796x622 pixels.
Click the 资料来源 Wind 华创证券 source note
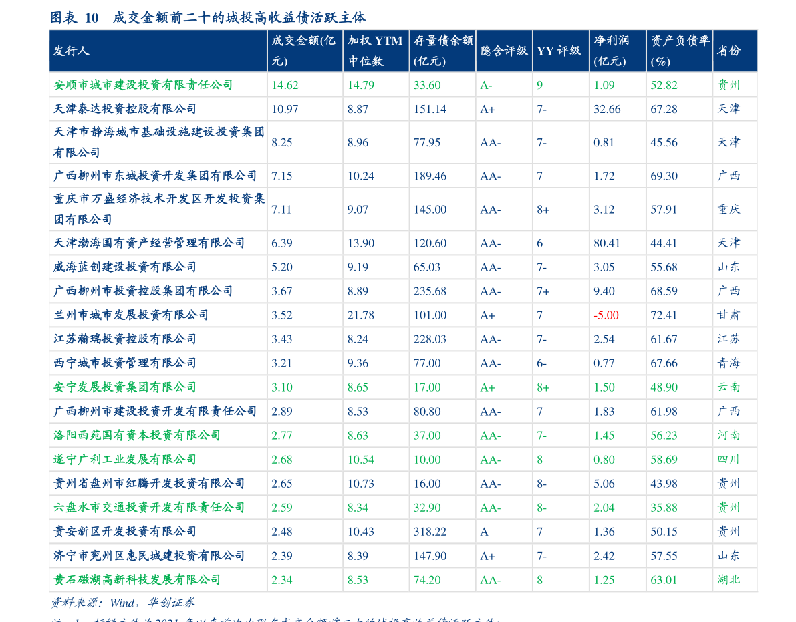pyautogui.click(x=123, y=603)
